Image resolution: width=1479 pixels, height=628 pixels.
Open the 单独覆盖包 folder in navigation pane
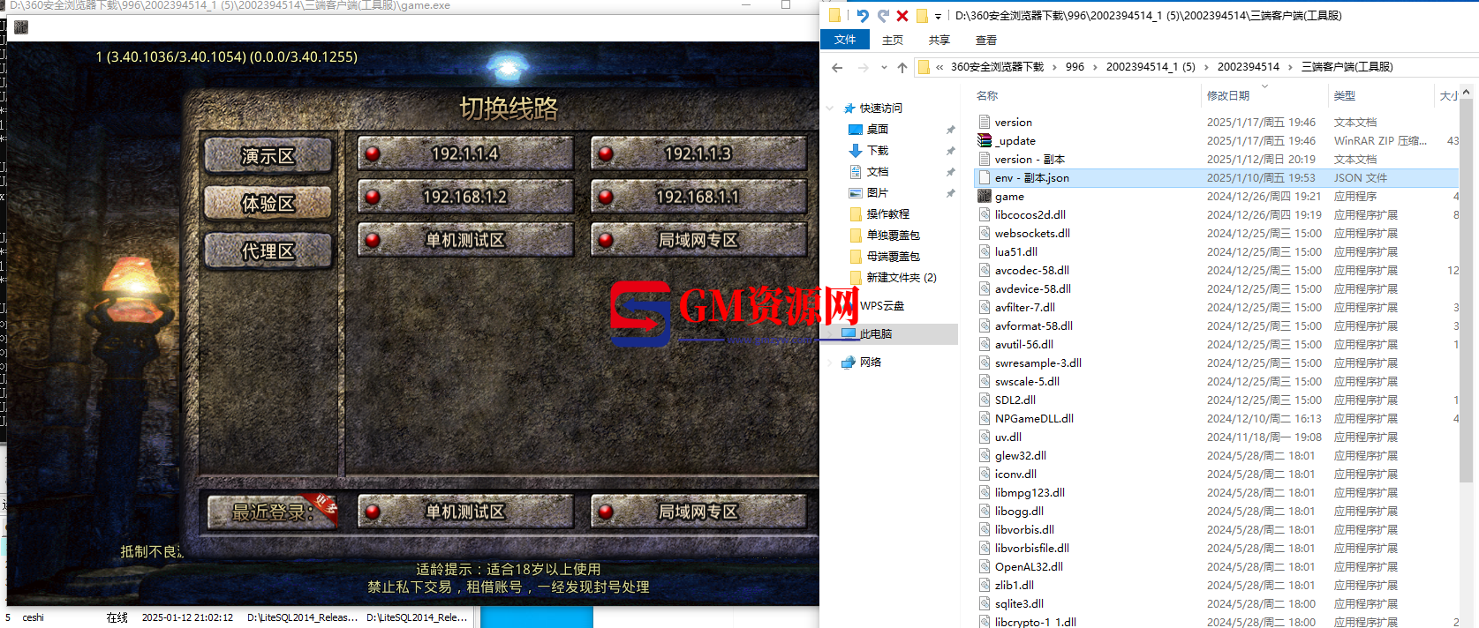(x=893, y=235)
